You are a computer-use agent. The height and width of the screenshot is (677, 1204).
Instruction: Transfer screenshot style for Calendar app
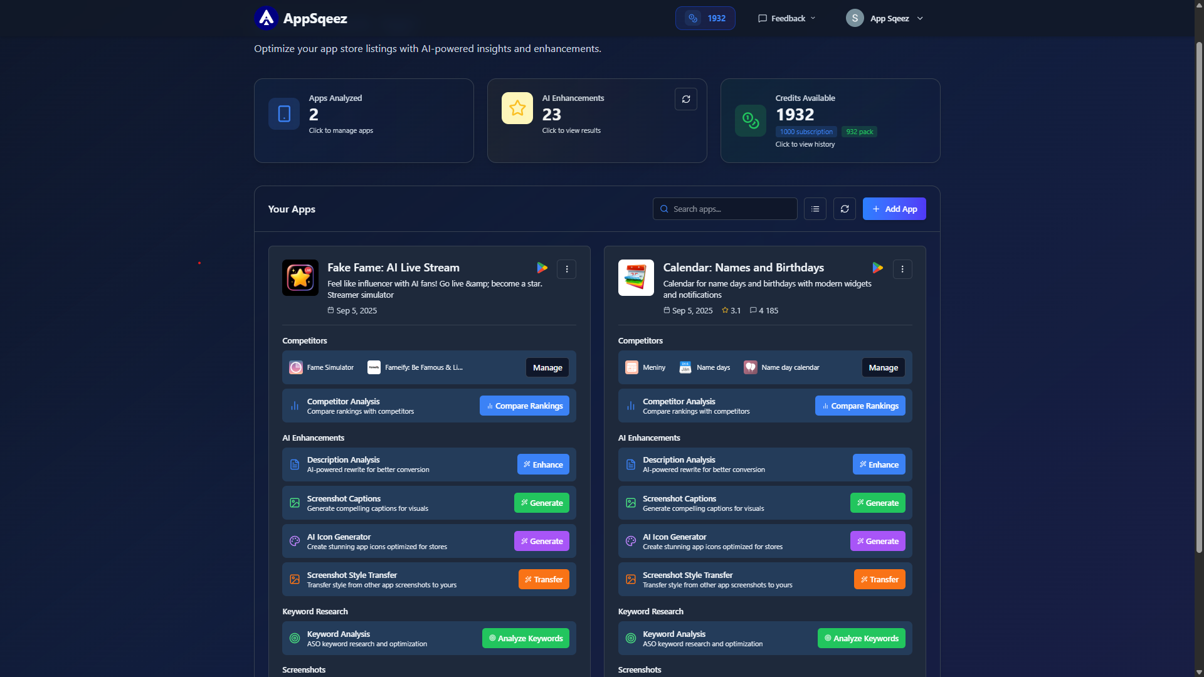pos(880,579)
